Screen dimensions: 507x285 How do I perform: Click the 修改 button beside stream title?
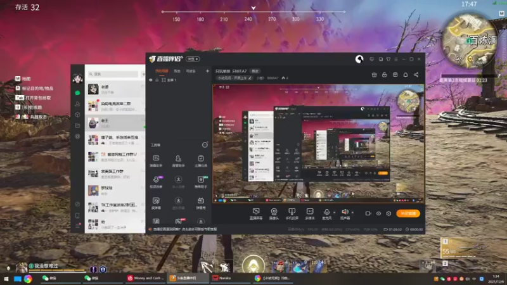pos(255,71)
